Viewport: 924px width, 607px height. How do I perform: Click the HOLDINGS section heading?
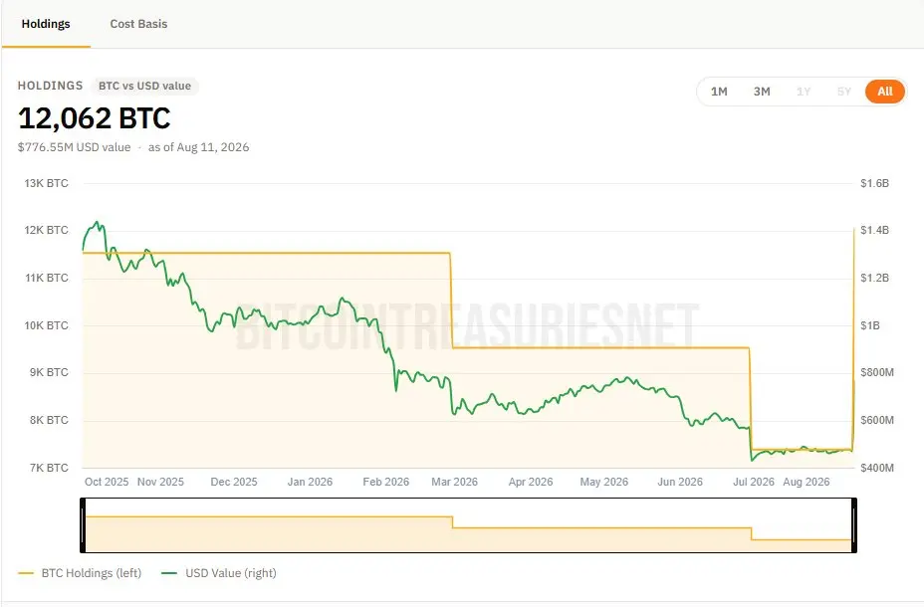pos(50,86)
